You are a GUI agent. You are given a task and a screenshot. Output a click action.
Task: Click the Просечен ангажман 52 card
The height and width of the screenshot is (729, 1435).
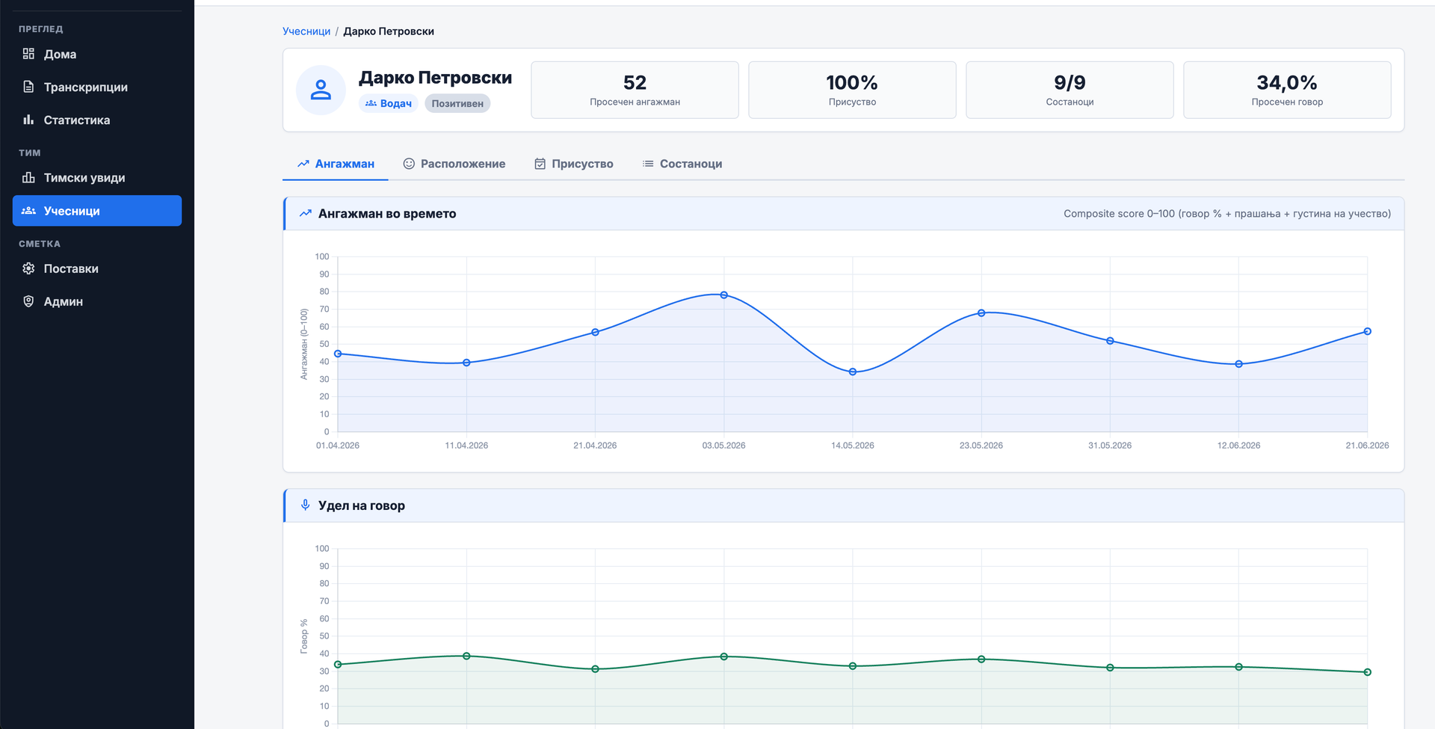click(635, 90)
